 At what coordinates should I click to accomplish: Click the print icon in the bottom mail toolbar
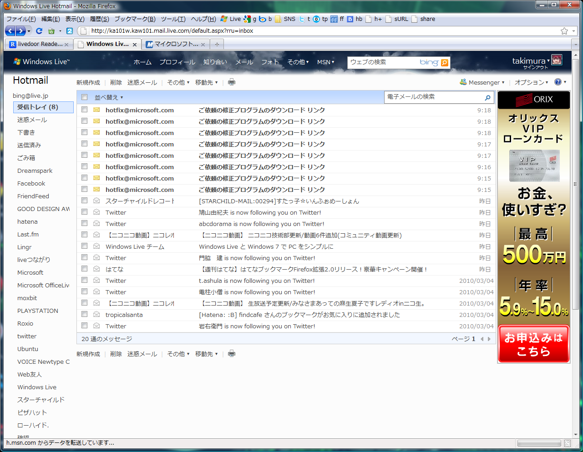232,354
